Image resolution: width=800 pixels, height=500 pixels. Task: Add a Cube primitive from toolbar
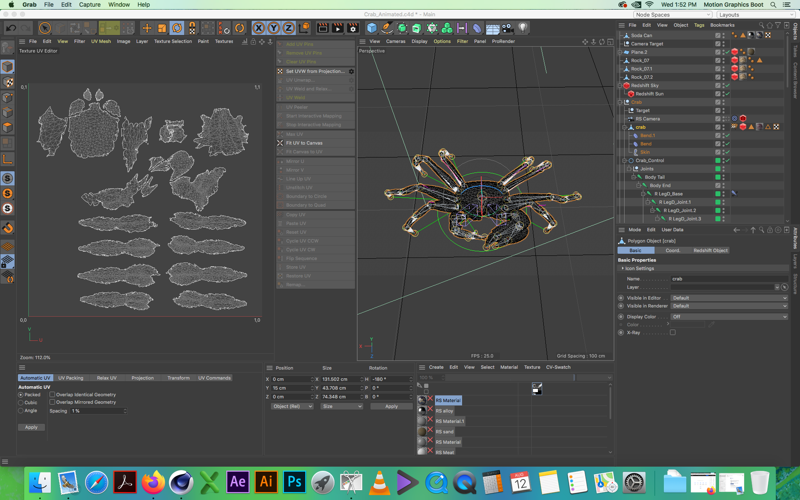point(372,28)
